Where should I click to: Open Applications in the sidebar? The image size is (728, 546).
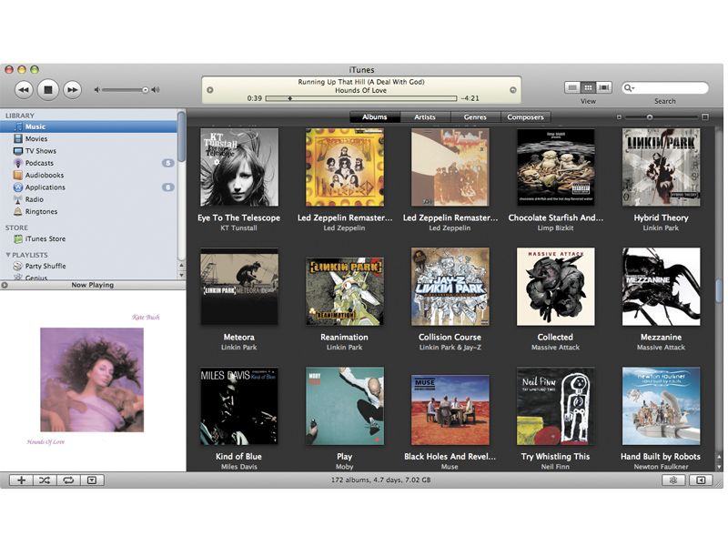coord(88,187)
